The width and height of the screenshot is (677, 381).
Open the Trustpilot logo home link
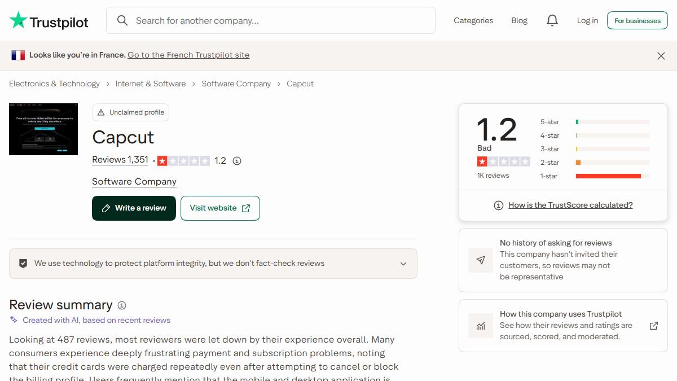pos(49,21)
